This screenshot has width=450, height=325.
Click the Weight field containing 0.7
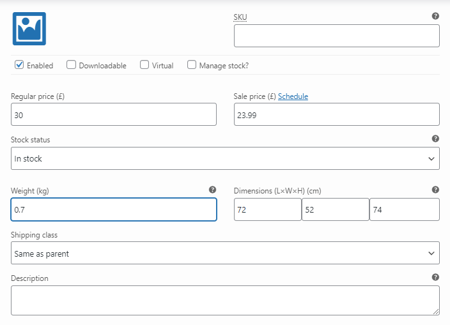coord(114,209)
